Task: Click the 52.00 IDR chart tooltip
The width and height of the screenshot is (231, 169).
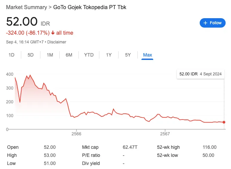Action: click(200, 74)
